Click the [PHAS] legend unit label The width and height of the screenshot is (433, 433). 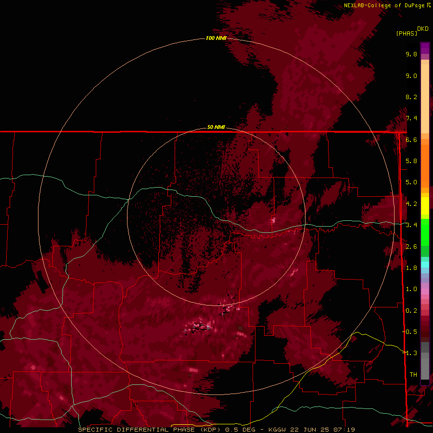point(407,33)
